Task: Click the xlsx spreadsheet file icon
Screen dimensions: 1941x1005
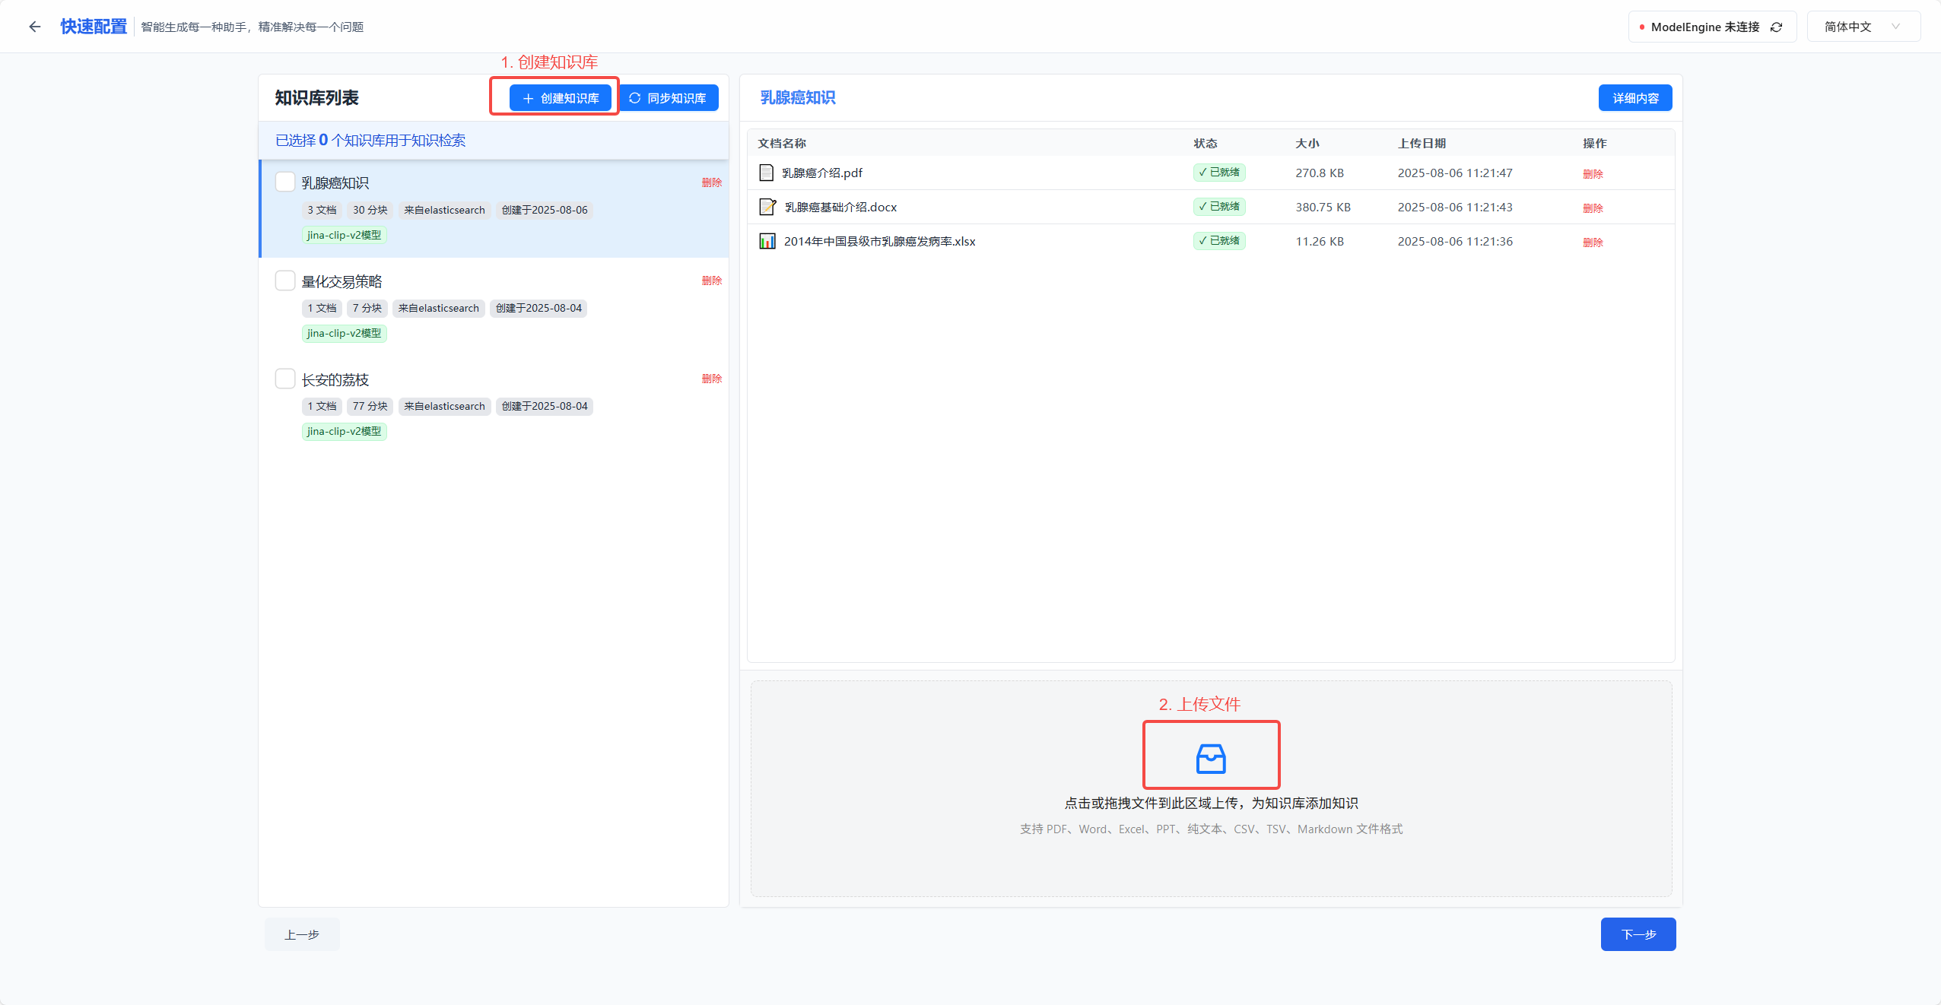Action: [767, 241]
